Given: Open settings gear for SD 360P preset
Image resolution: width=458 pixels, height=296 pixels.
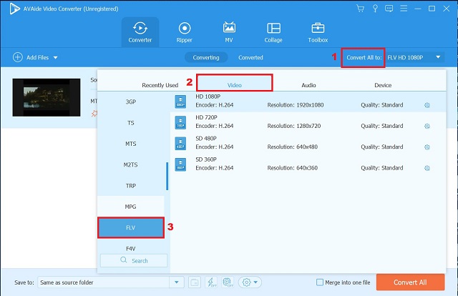Looking at the screenshot, I should point(427,168).
